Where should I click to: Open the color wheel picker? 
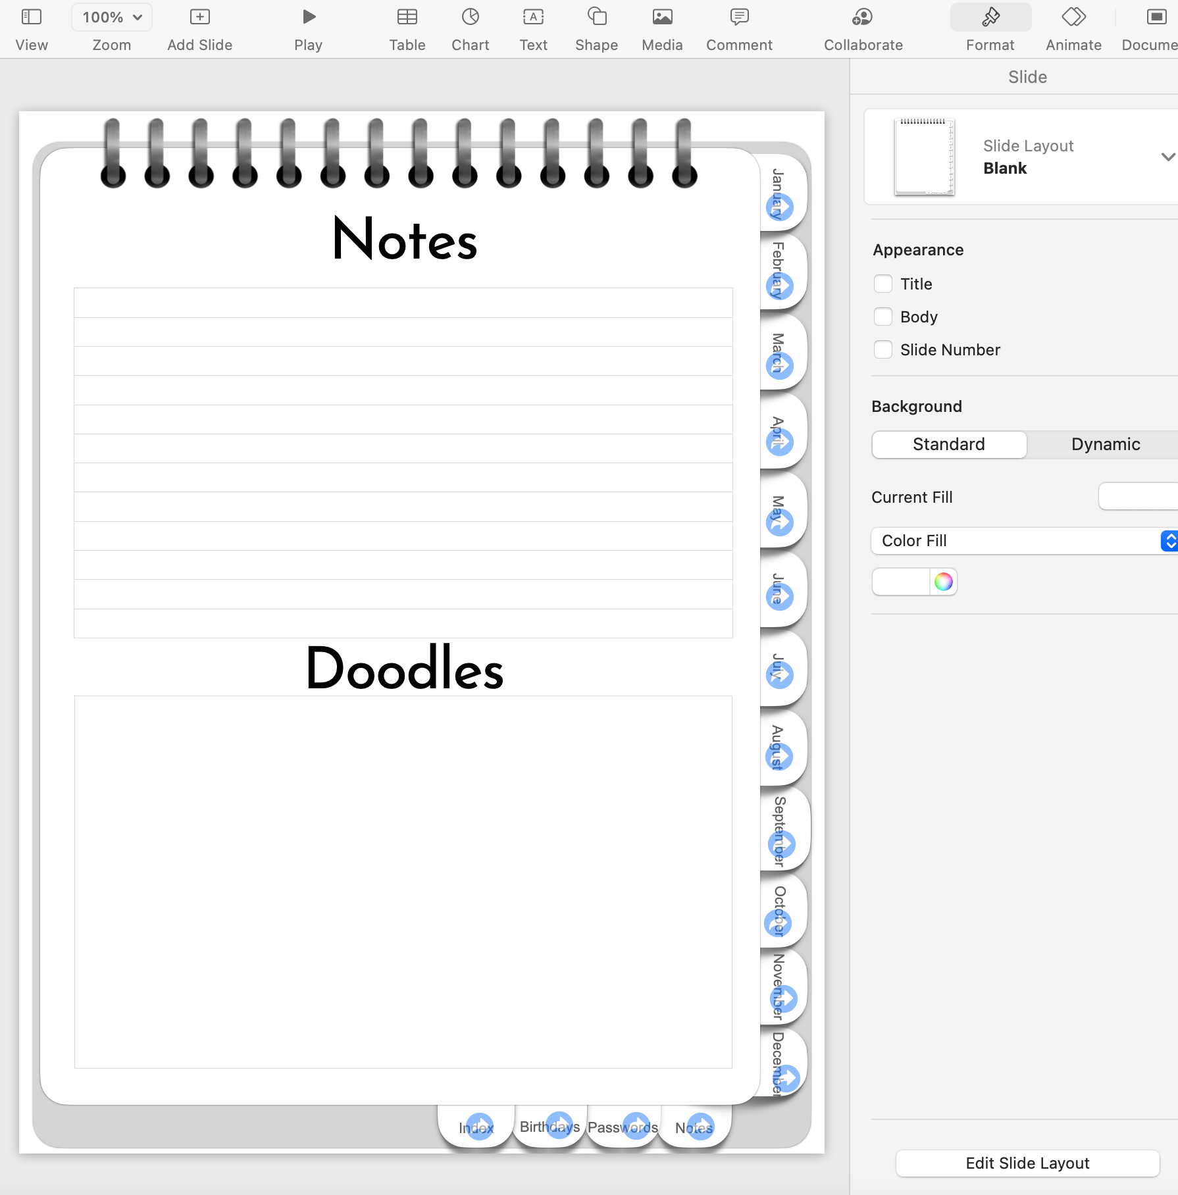pos(943,582)
